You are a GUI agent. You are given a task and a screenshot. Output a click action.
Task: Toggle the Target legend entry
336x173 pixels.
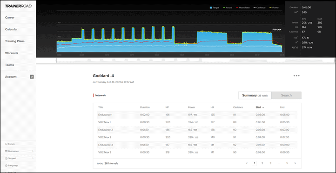pos(214,7)
